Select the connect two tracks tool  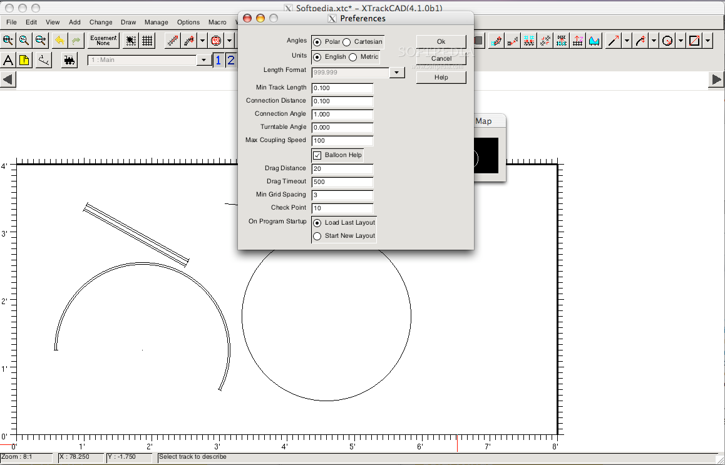pyautogui.click(x=529, y=41)
